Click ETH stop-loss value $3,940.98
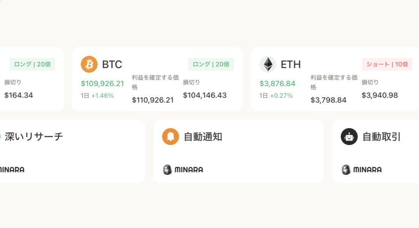This screenshot has width=419, height=228. pyautogui.click(x=379, y=95)
